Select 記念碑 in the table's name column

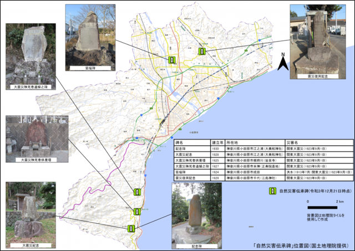[x=192, y=148]
